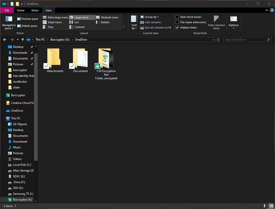This screenshot has height=209, width=275.
Task: Open the nordlocker folder in sidebar
Action: (20, 81)
